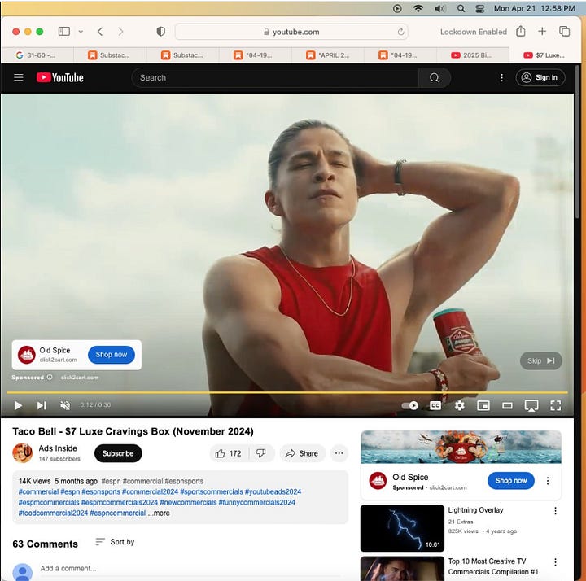586x581 pixels.
Task: Open the #sportscommercials hashtag link
Action: tap(212, 491)
